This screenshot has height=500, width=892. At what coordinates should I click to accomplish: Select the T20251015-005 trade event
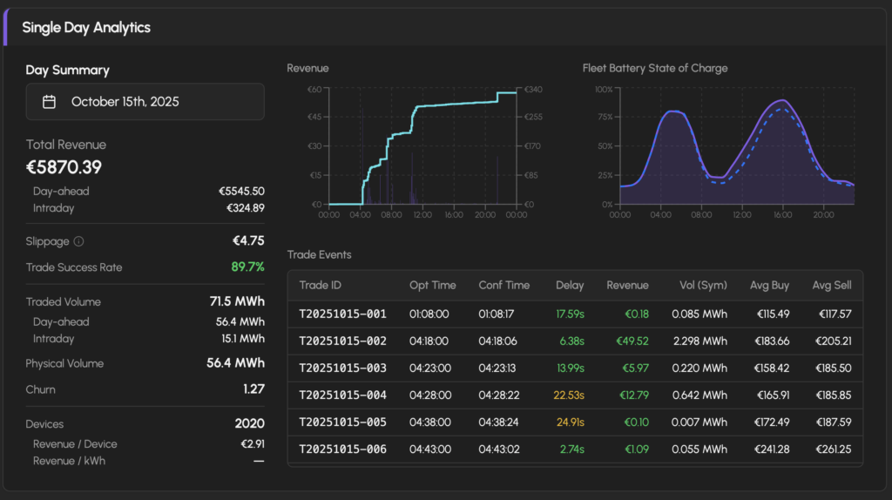pyautogui.click(x=342, y=422)
